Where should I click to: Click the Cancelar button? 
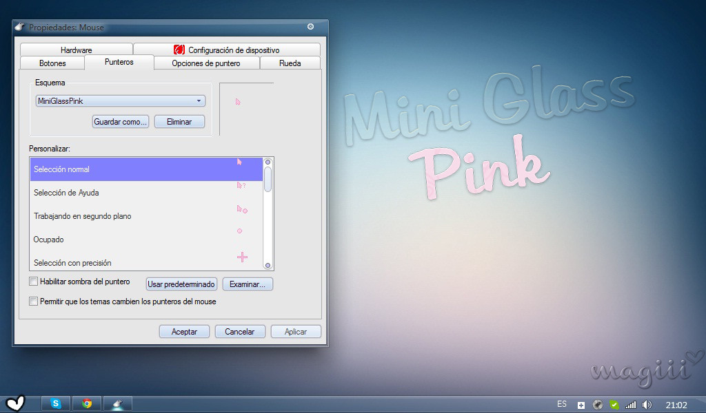(x=240, y=332)
